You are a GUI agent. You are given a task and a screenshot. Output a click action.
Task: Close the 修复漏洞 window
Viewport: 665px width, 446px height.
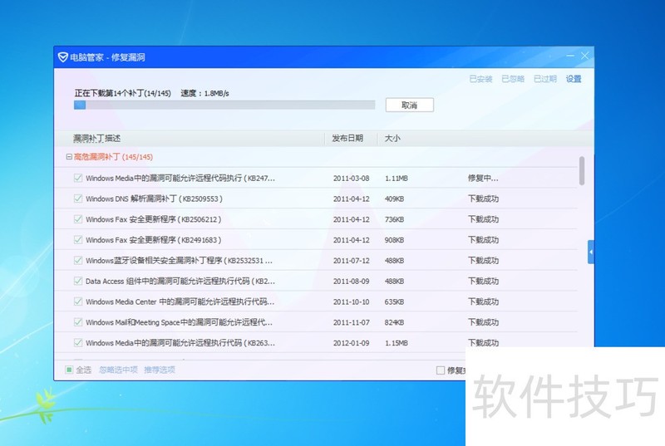click(585, 56)
